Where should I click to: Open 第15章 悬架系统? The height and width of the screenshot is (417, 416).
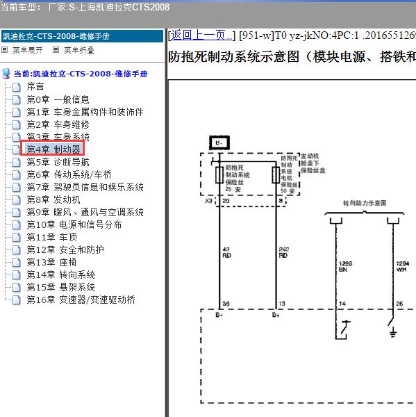(60, 287)
